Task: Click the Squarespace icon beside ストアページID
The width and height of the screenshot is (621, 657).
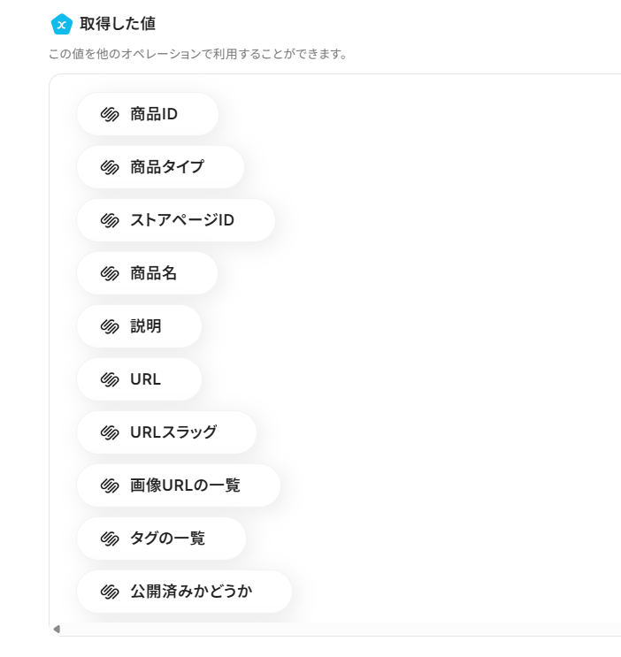Action: pos(110,221)
